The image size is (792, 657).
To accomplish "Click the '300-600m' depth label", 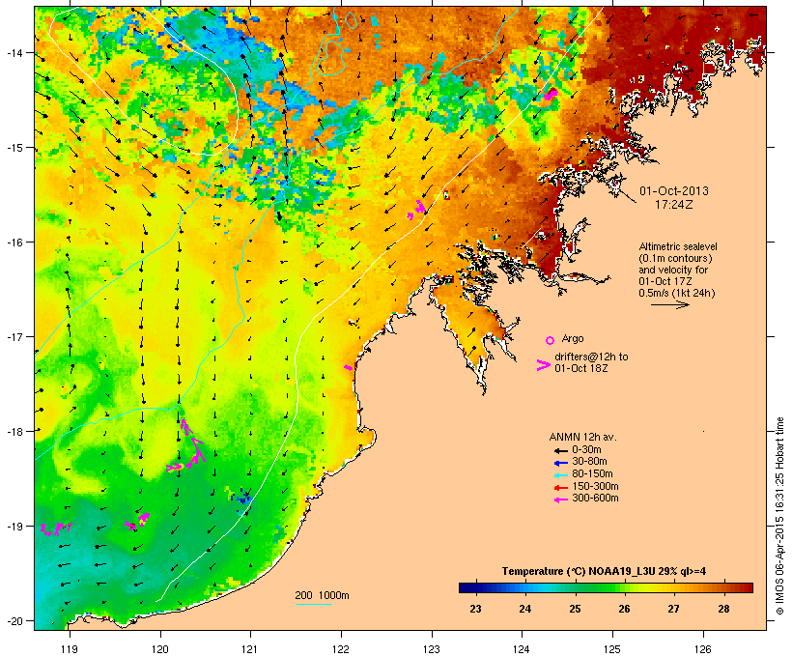I will pyautogui.click(x=595, y=499).
